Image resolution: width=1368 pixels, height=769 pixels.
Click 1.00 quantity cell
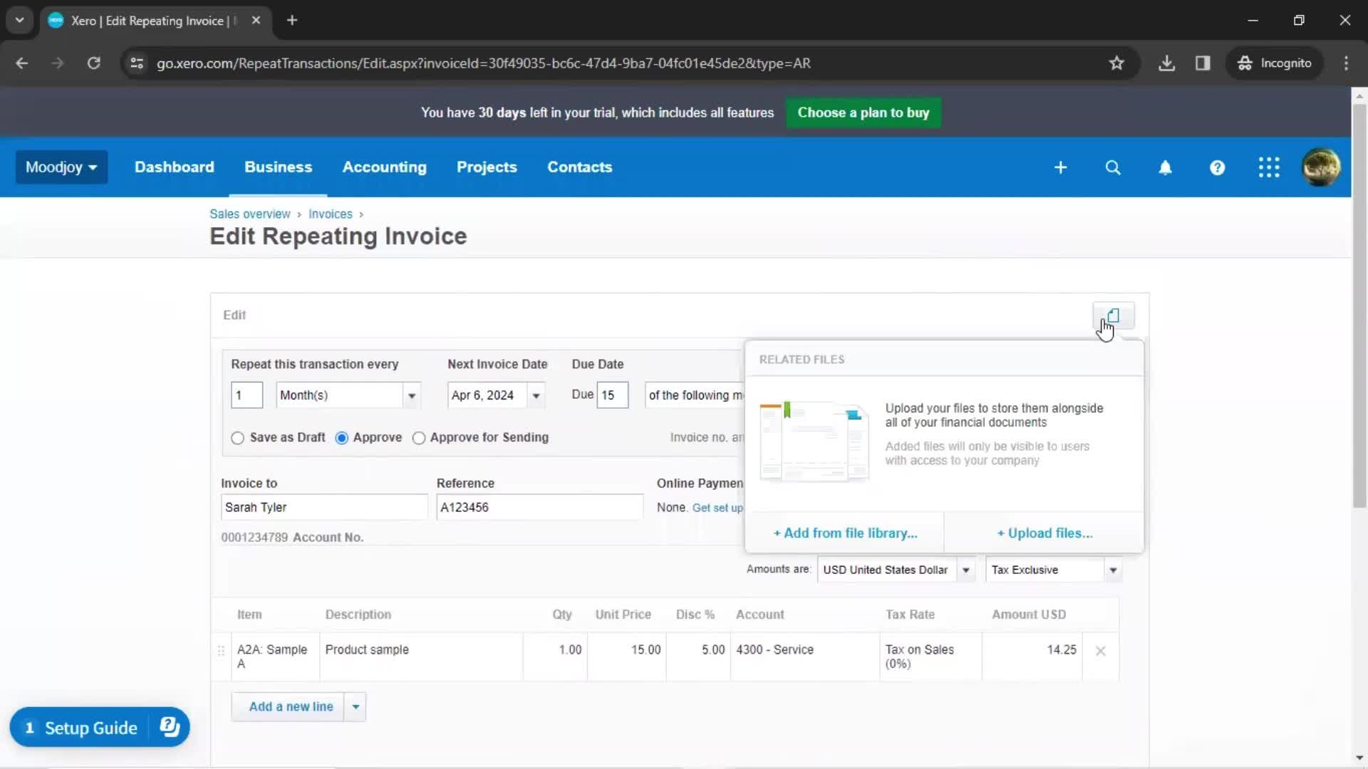(555, 657)
